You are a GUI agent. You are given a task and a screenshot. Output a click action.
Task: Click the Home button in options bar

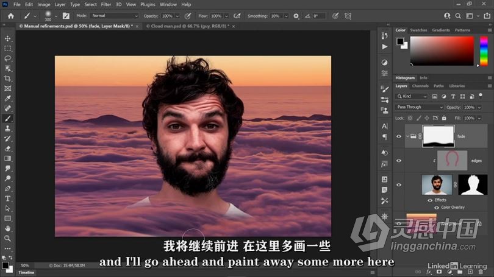pyautogui.click(x=11, y=16)
